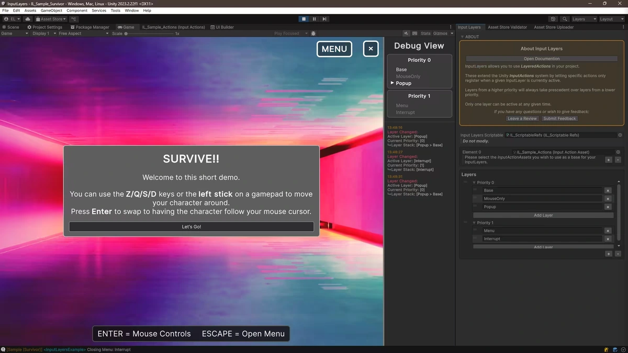Screen dimensions: 628x353
Task: Collapse the Priority 0 foldout
Action: (474, 183)
